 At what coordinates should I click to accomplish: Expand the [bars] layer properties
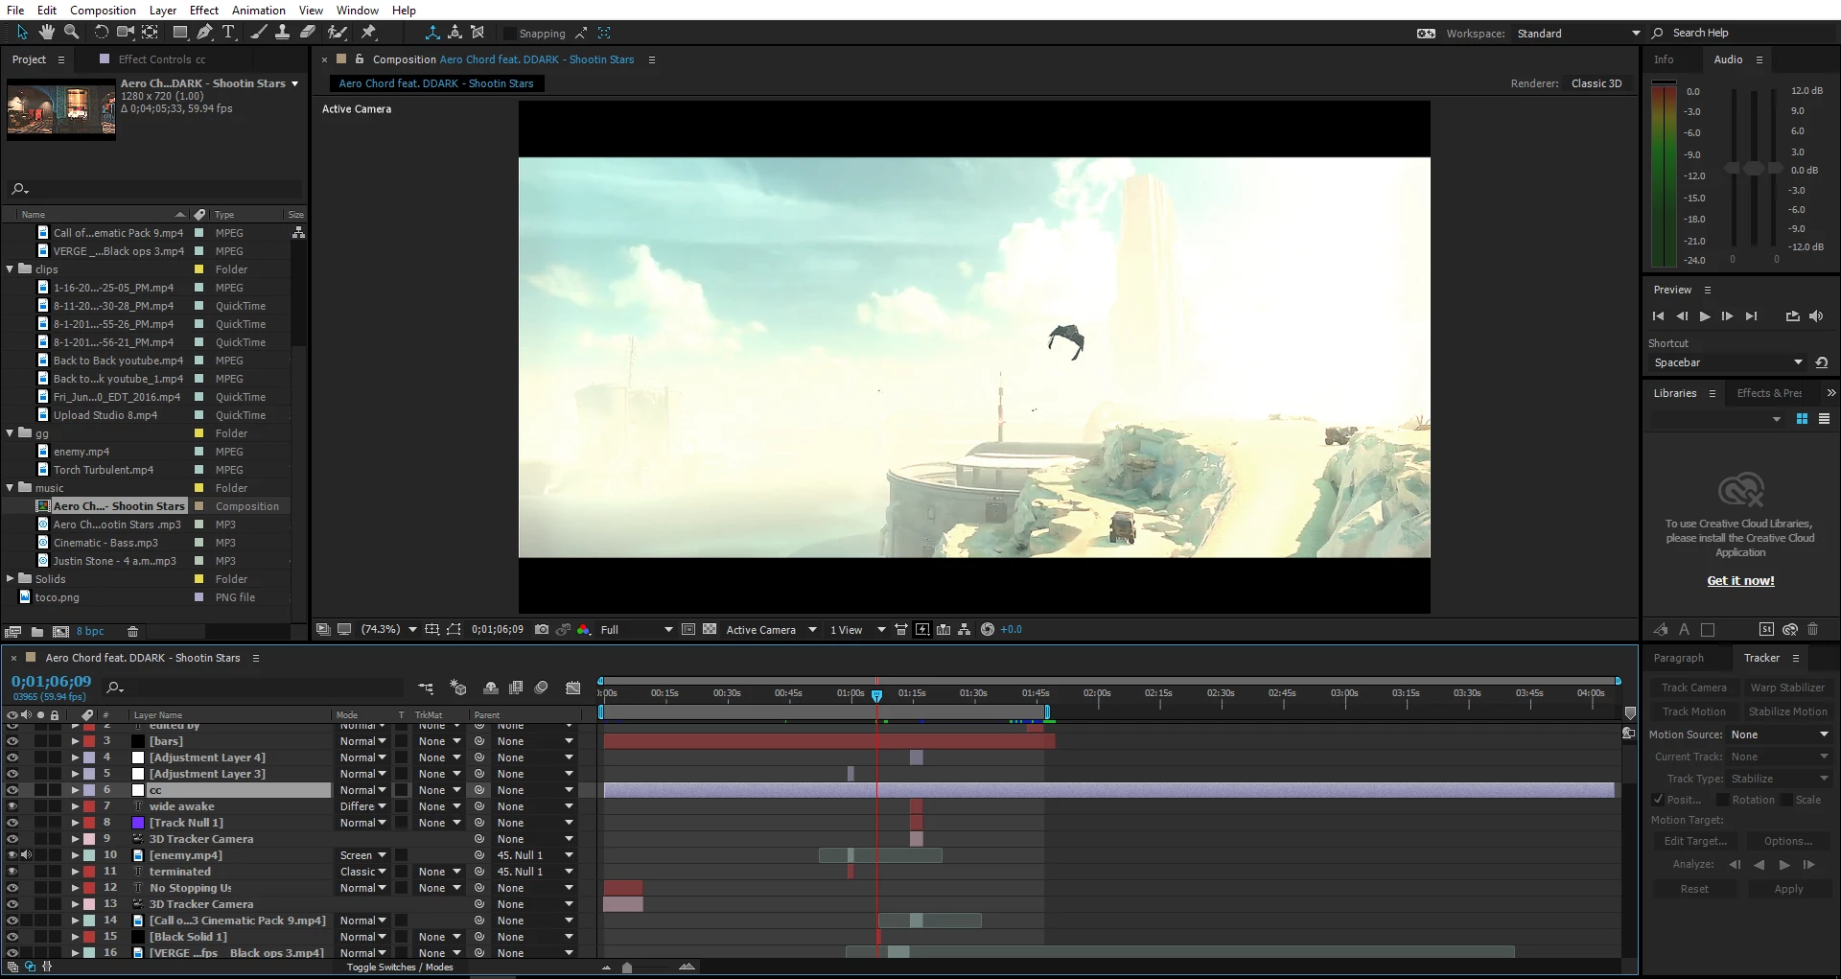click(75, 741)
